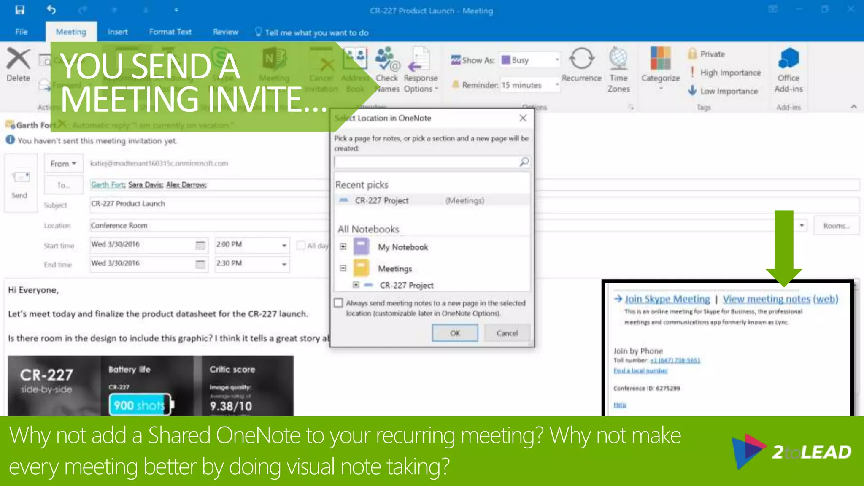Open Options group dialog launcher

631,107
